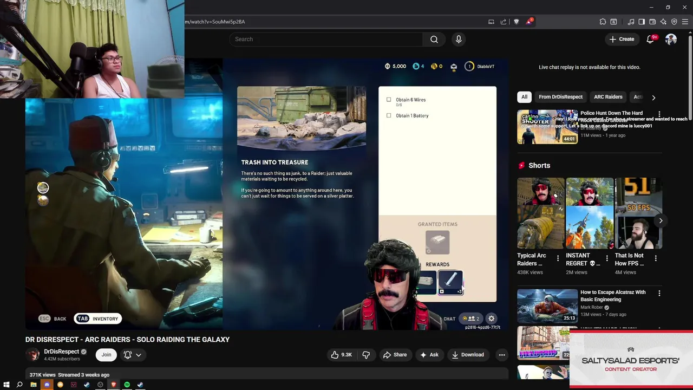This screenshot has height=390, width=693.
Task: Select the From DrDisRespect chip
Action: 560,97
